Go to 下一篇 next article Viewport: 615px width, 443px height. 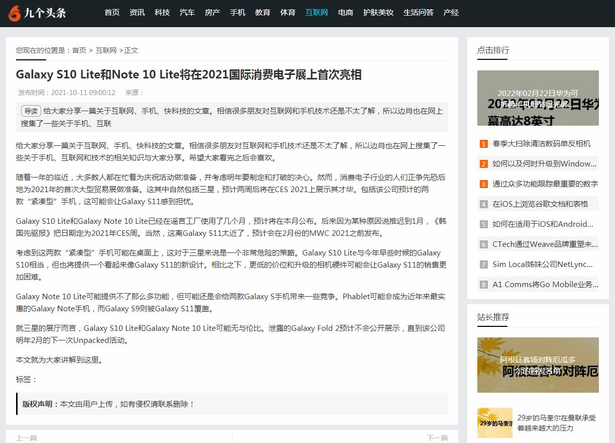coord(437,438)
